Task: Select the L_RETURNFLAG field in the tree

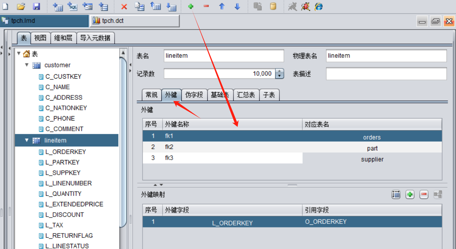Action: (69, 235)
